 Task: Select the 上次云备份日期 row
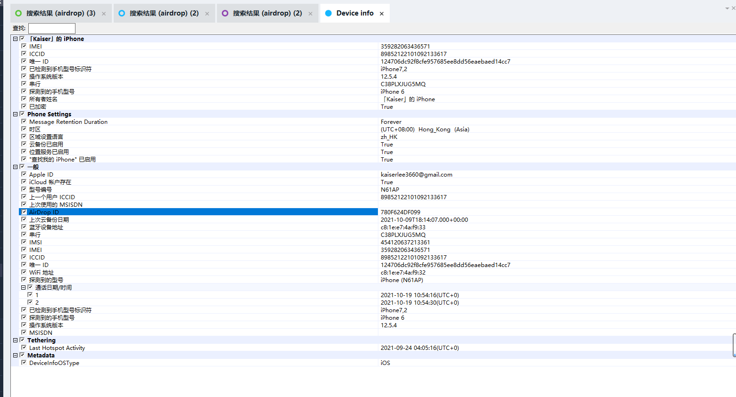click(377, 219)
